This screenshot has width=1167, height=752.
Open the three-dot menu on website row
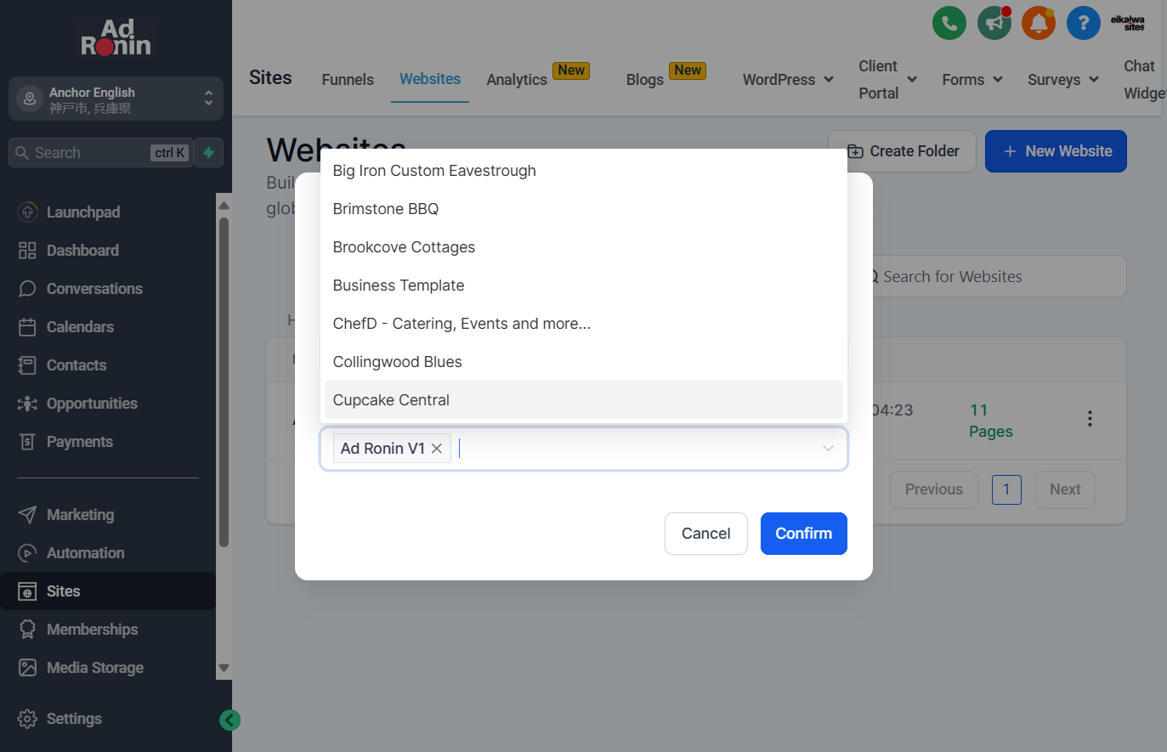click(1090, 419)
